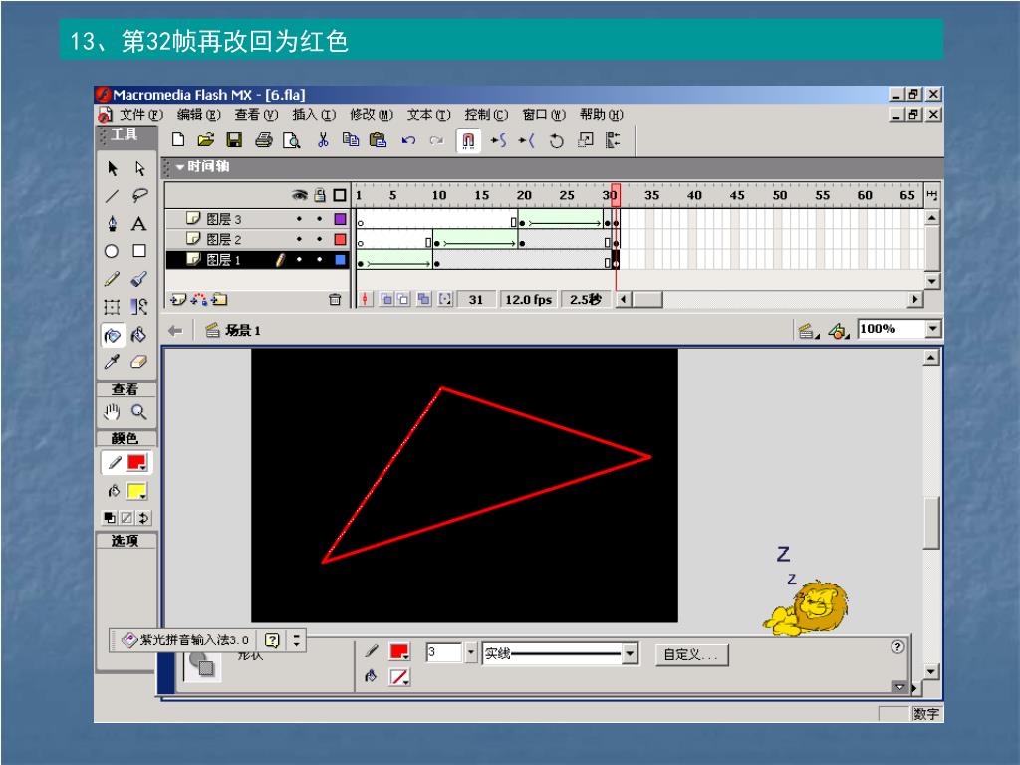This screenshot has width=1020, height=765.
Task: Collapse the properties panel arrow at bottom right
Action: pyautogui.click(x=899, y=687)
